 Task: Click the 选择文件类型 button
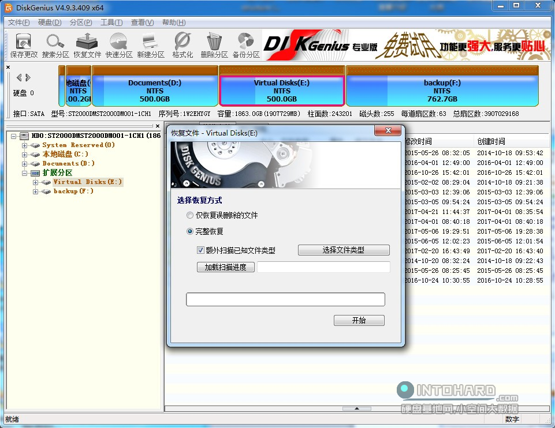pos(344,250)
